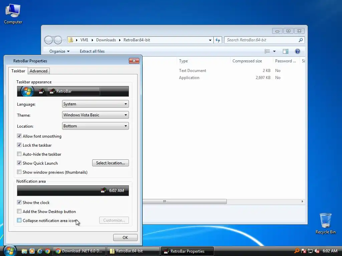342x256 pixels.
Task: Open the Action Center flag tray icon
Action: tap(303, 251)
